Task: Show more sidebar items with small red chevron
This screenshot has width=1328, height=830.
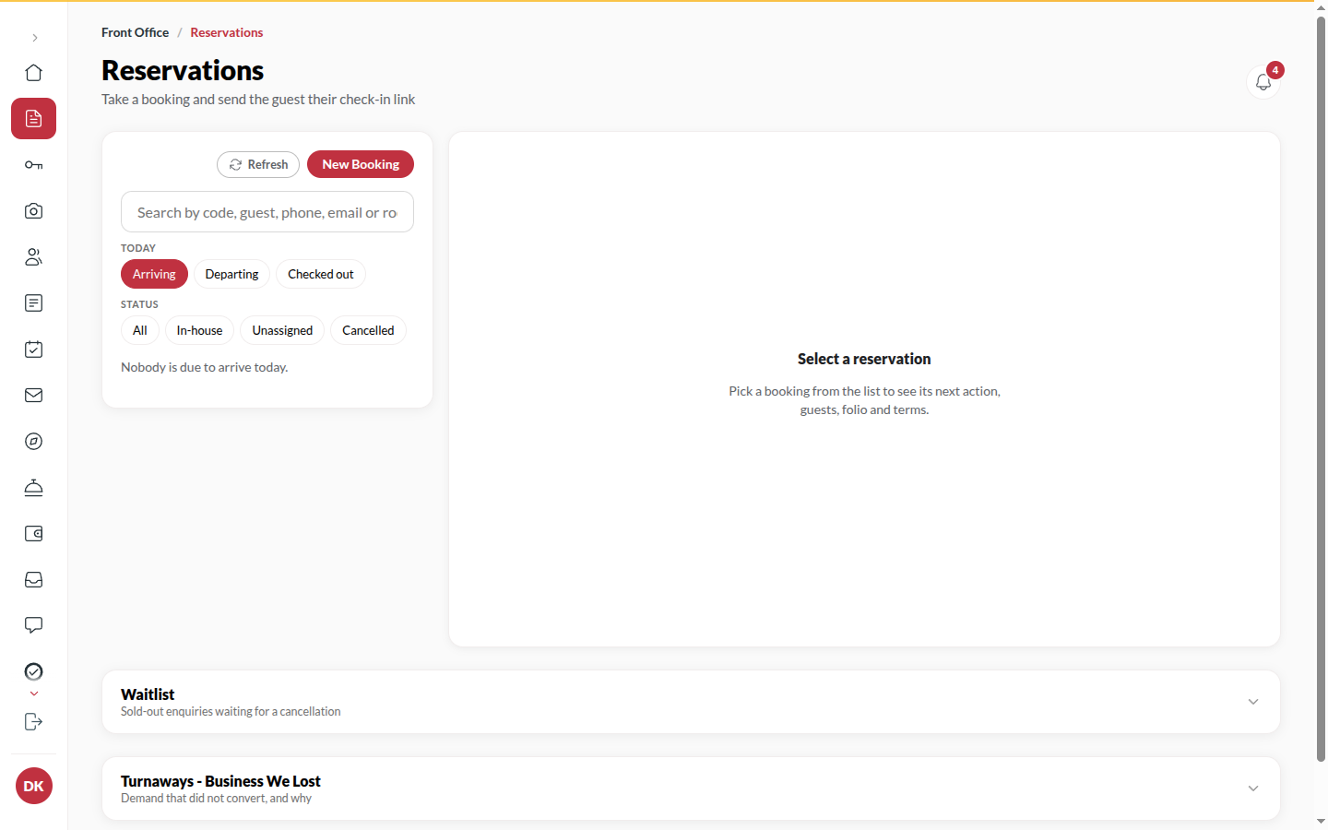Action: (34, 694)
